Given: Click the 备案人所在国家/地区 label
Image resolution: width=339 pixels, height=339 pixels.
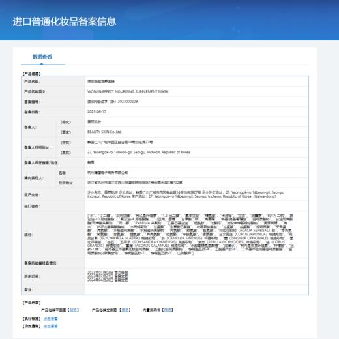Looking at the screenshot, I should tap(42, 163).
